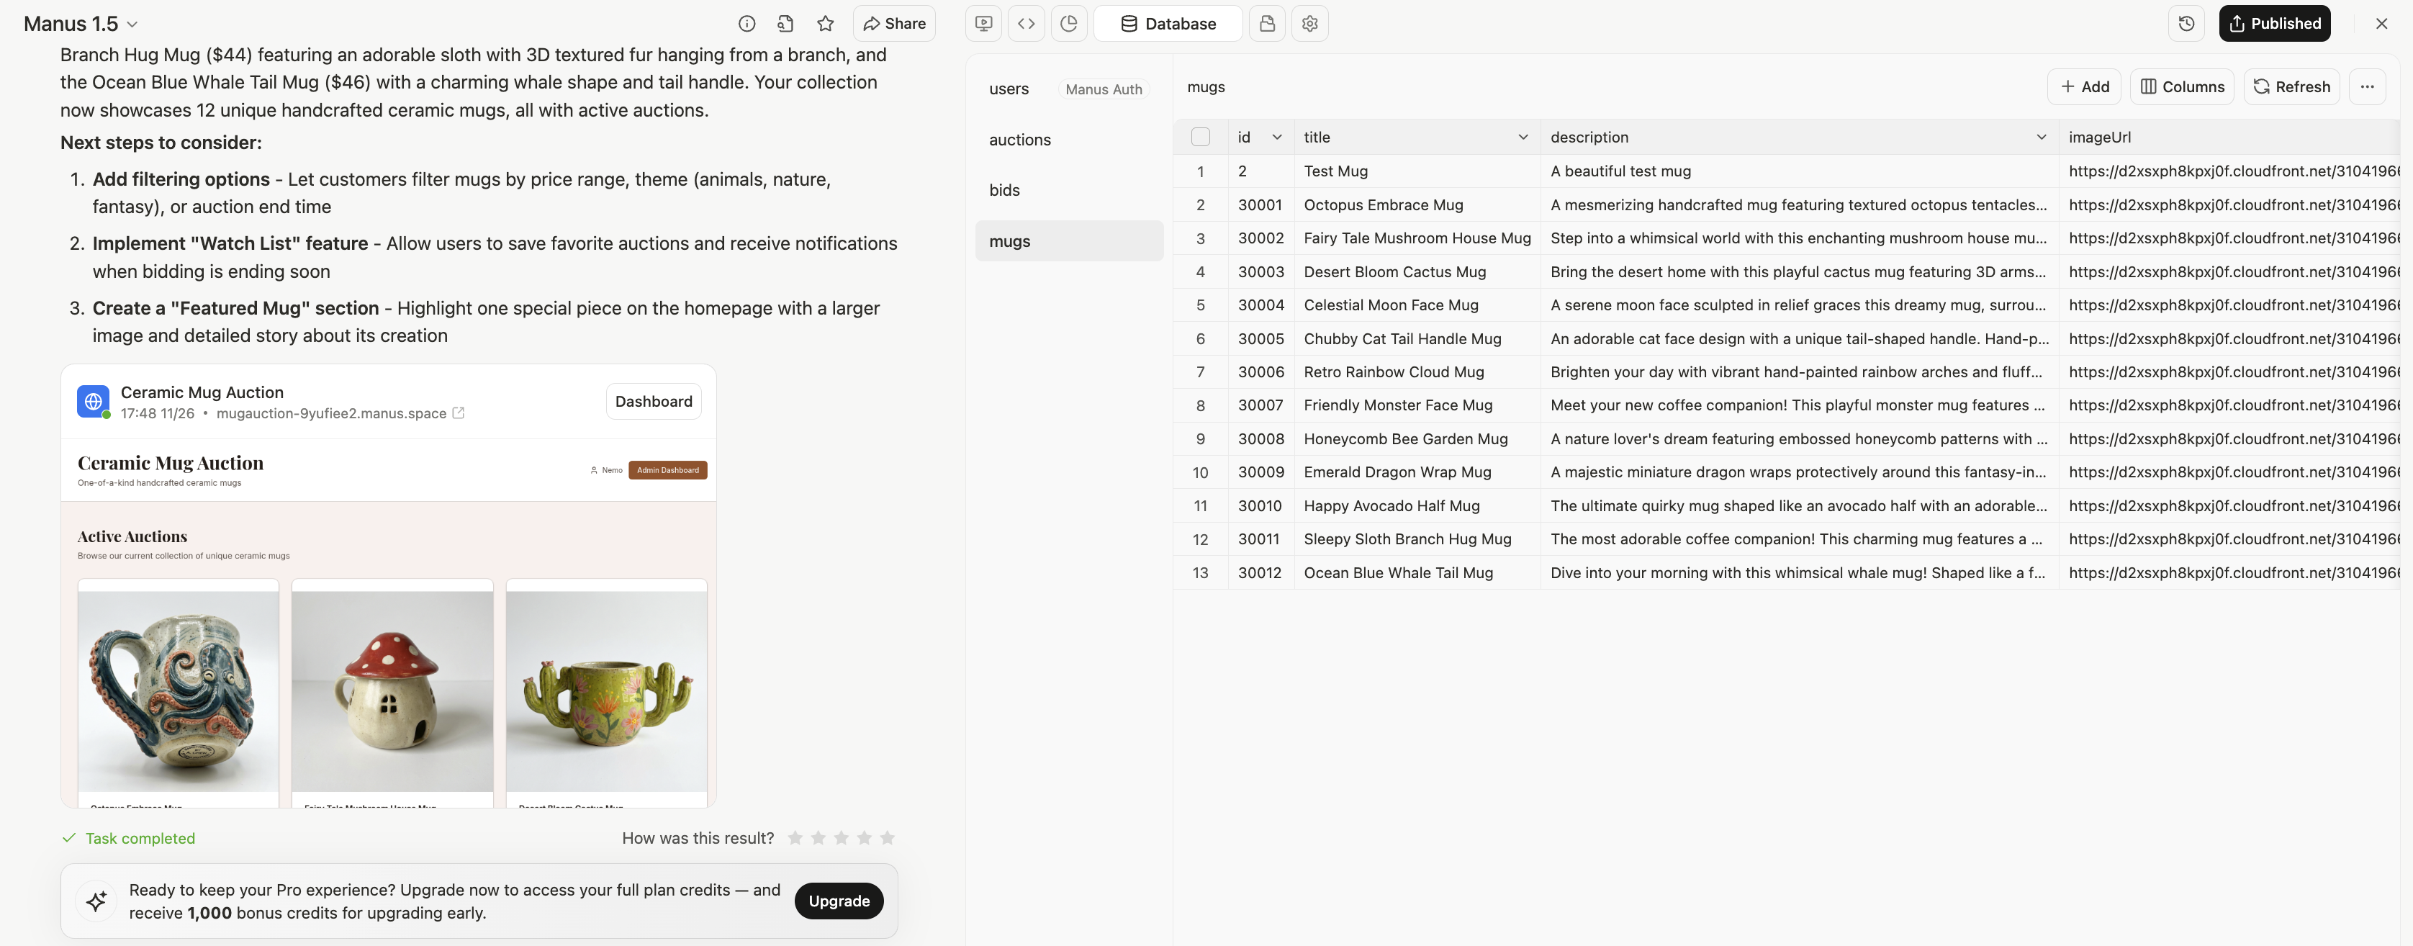Rate the result five stars
This screenshot has width=2413, height=946.
point(887,837)
